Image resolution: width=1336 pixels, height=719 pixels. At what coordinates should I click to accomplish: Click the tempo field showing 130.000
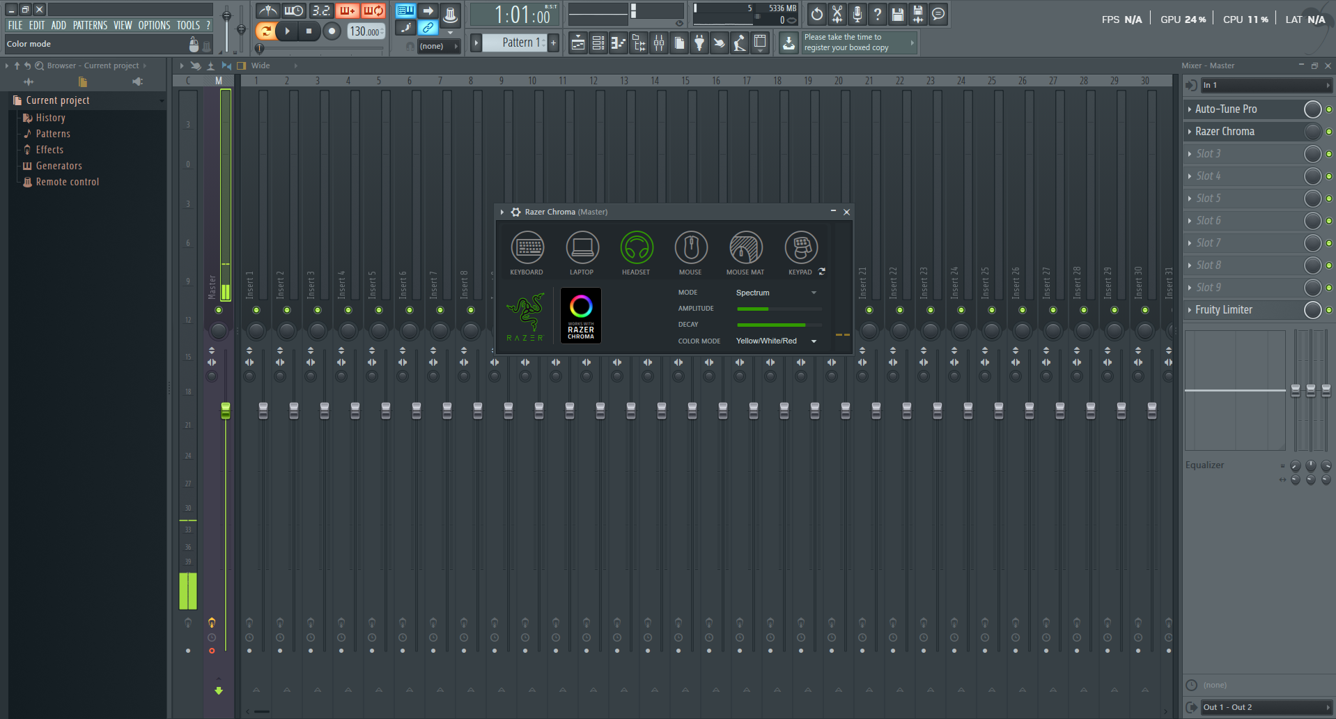366,31
